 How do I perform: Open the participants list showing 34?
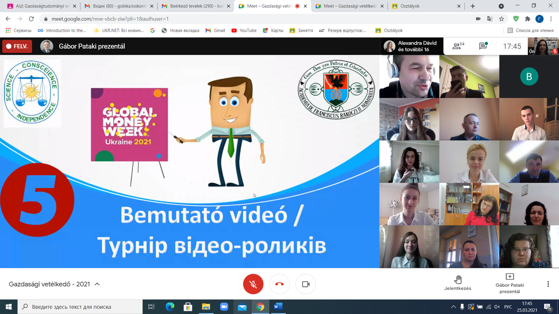tap(458, 46)
